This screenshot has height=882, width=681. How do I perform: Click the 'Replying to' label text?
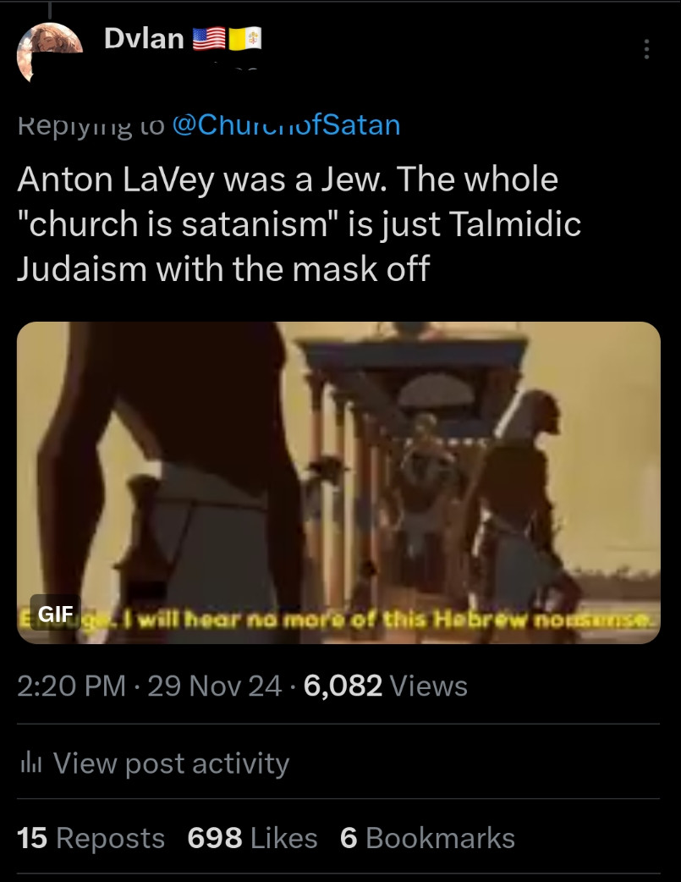point(91,126)
